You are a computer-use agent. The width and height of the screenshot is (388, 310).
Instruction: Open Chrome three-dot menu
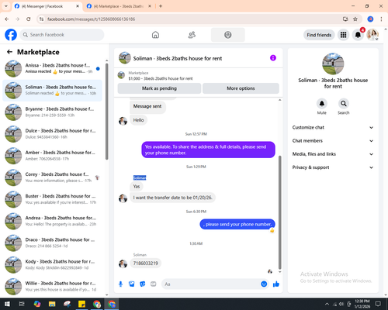[381, 19]
